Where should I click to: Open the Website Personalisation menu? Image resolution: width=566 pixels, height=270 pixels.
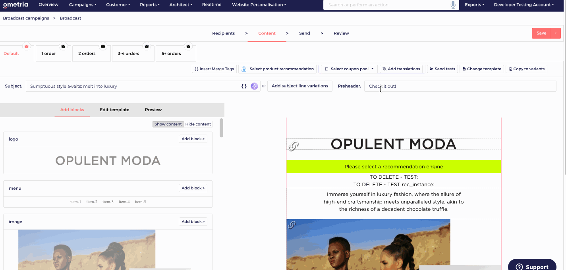[259, 5]
